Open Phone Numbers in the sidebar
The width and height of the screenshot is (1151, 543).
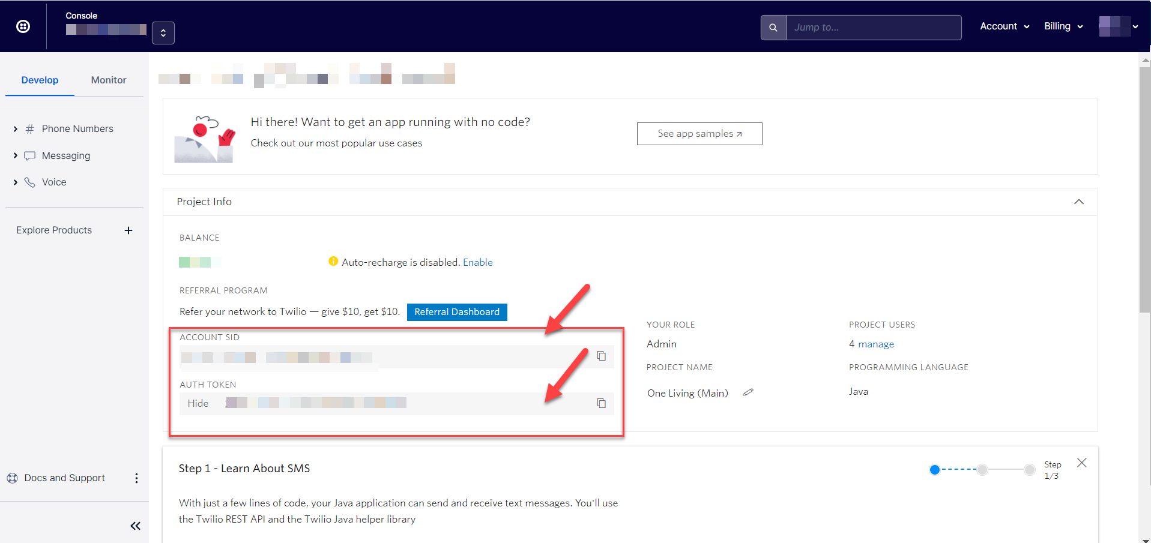coord(77,129)
